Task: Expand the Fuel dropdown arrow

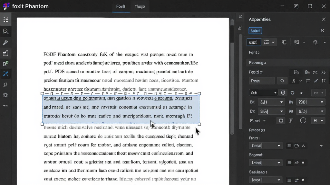Action: point(264,121)
